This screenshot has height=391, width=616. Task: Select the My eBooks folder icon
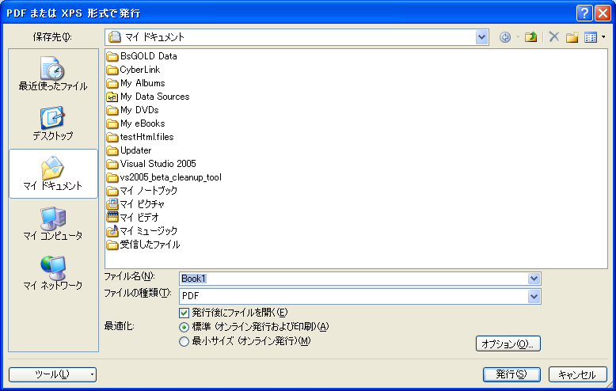(112, 123)
